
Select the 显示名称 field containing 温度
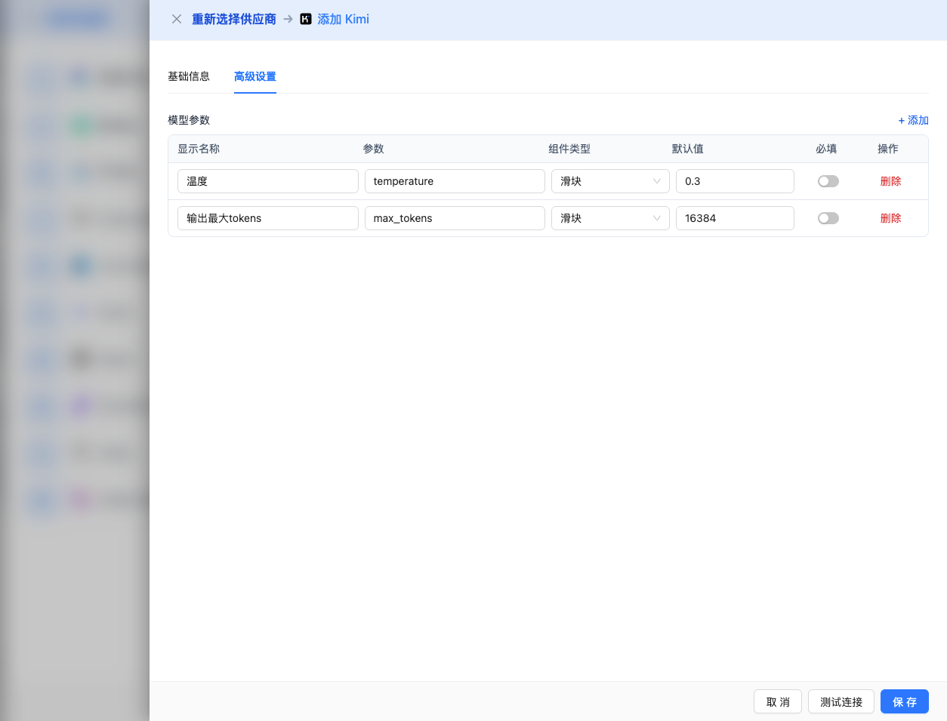pos(267,180)
